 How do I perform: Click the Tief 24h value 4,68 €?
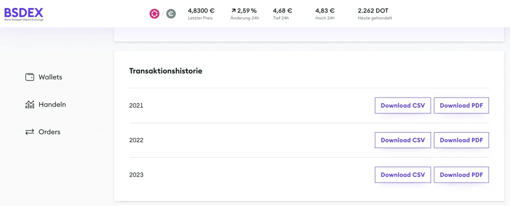[x=282, y=10]
